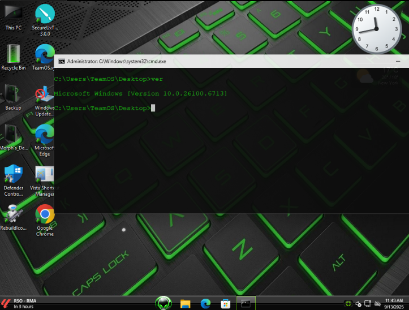
Task: Open cmd window system menu icon
Action: 62,61
